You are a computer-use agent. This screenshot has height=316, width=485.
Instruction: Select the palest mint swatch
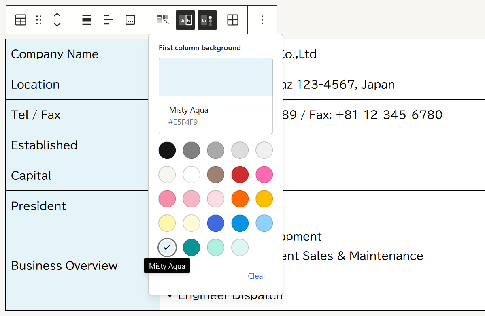240,248
